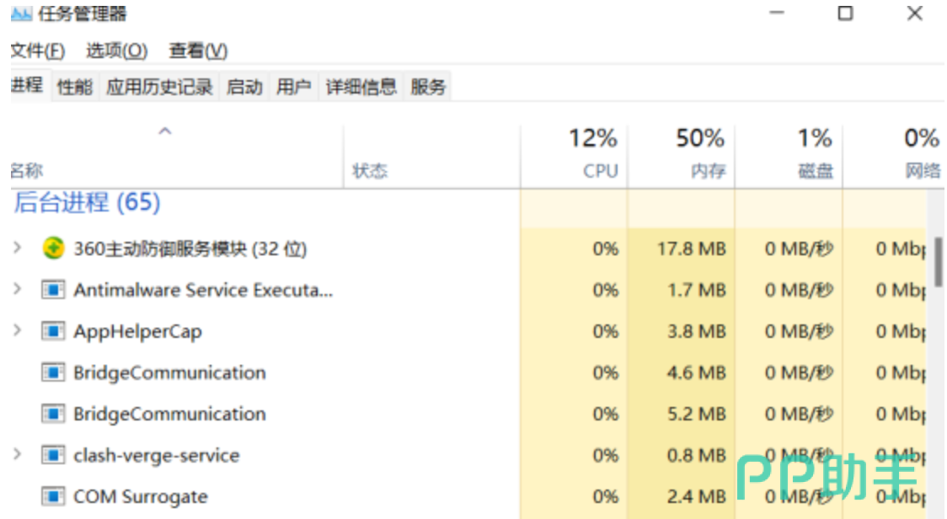Click the AppHelperCap process icon
This screenshot has height=519, width=947.
tap(53, 331)
